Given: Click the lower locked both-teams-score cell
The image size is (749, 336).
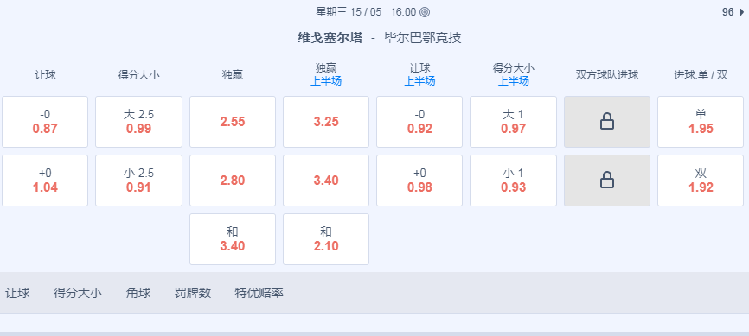Looking at the screenshot, I should [606, 181].
